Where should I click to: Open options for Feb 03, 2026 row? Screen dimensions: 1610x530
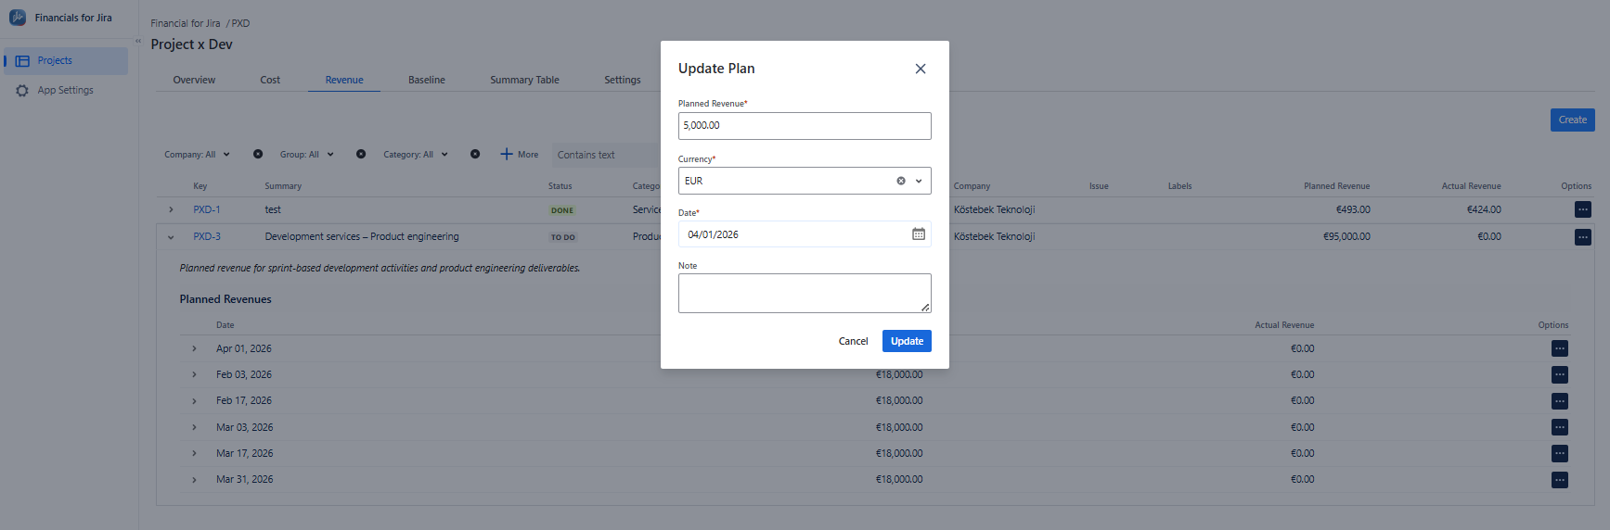coord(1560,374)
